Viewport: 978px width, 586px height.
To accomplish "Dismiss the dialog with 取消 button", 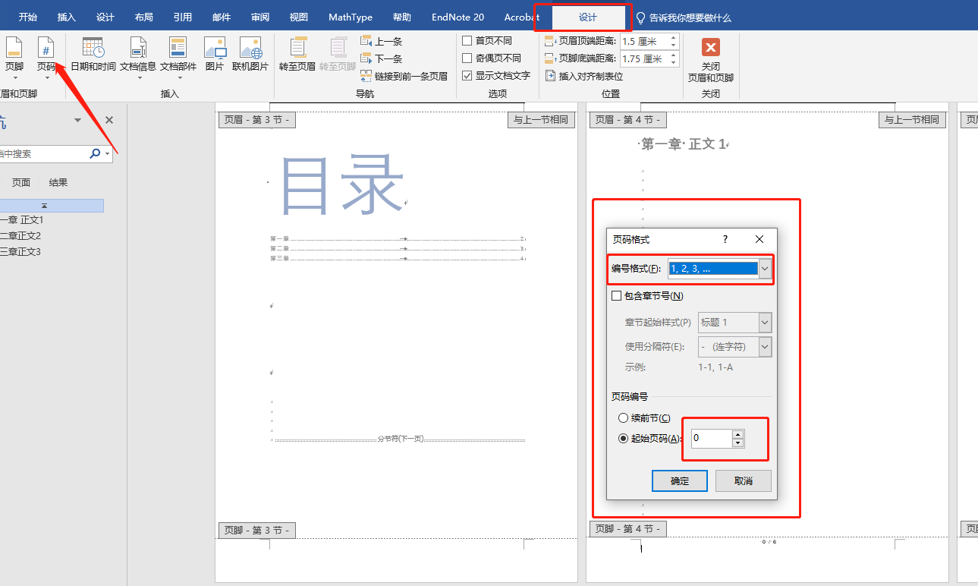I will (x=743, y=480).
